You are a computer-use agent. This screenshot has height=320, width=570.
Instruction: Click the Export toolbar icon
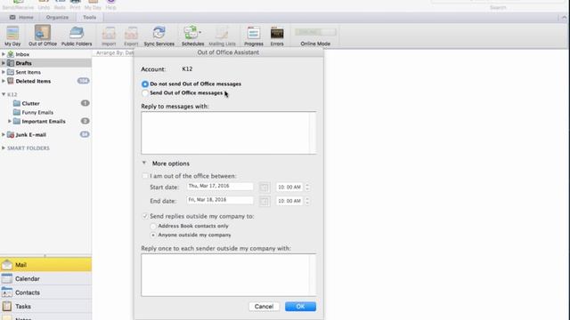point(131,36)
